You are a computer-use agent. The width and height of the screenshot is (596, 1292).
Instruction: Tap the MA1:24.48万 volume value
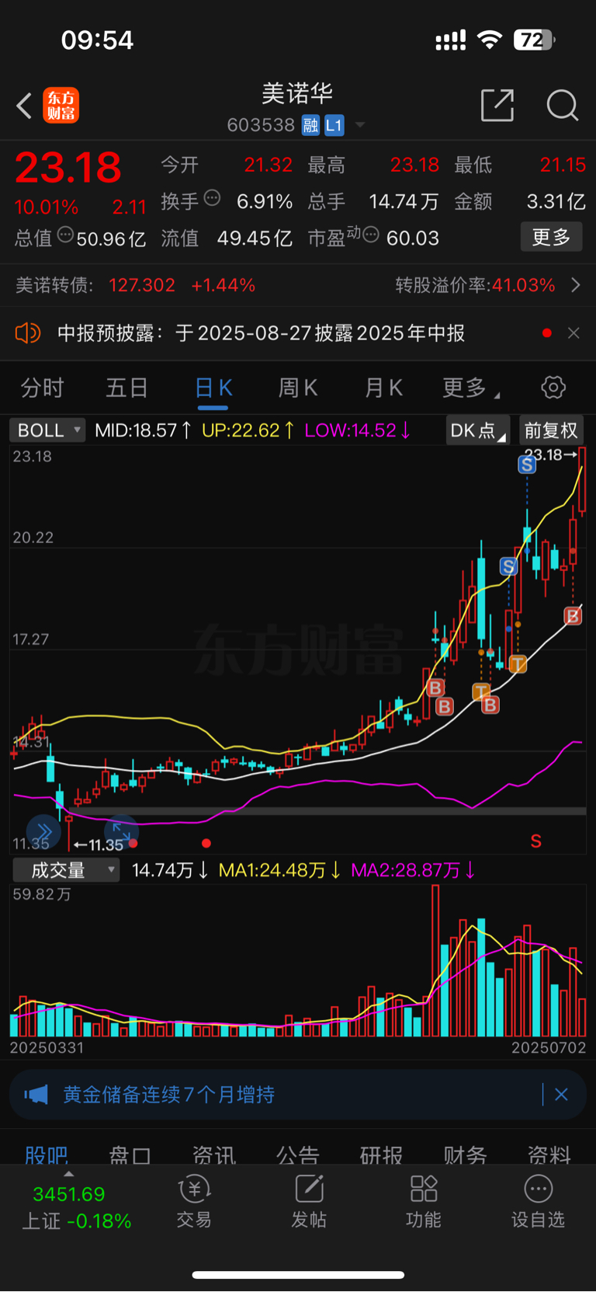tap(280, 870)
